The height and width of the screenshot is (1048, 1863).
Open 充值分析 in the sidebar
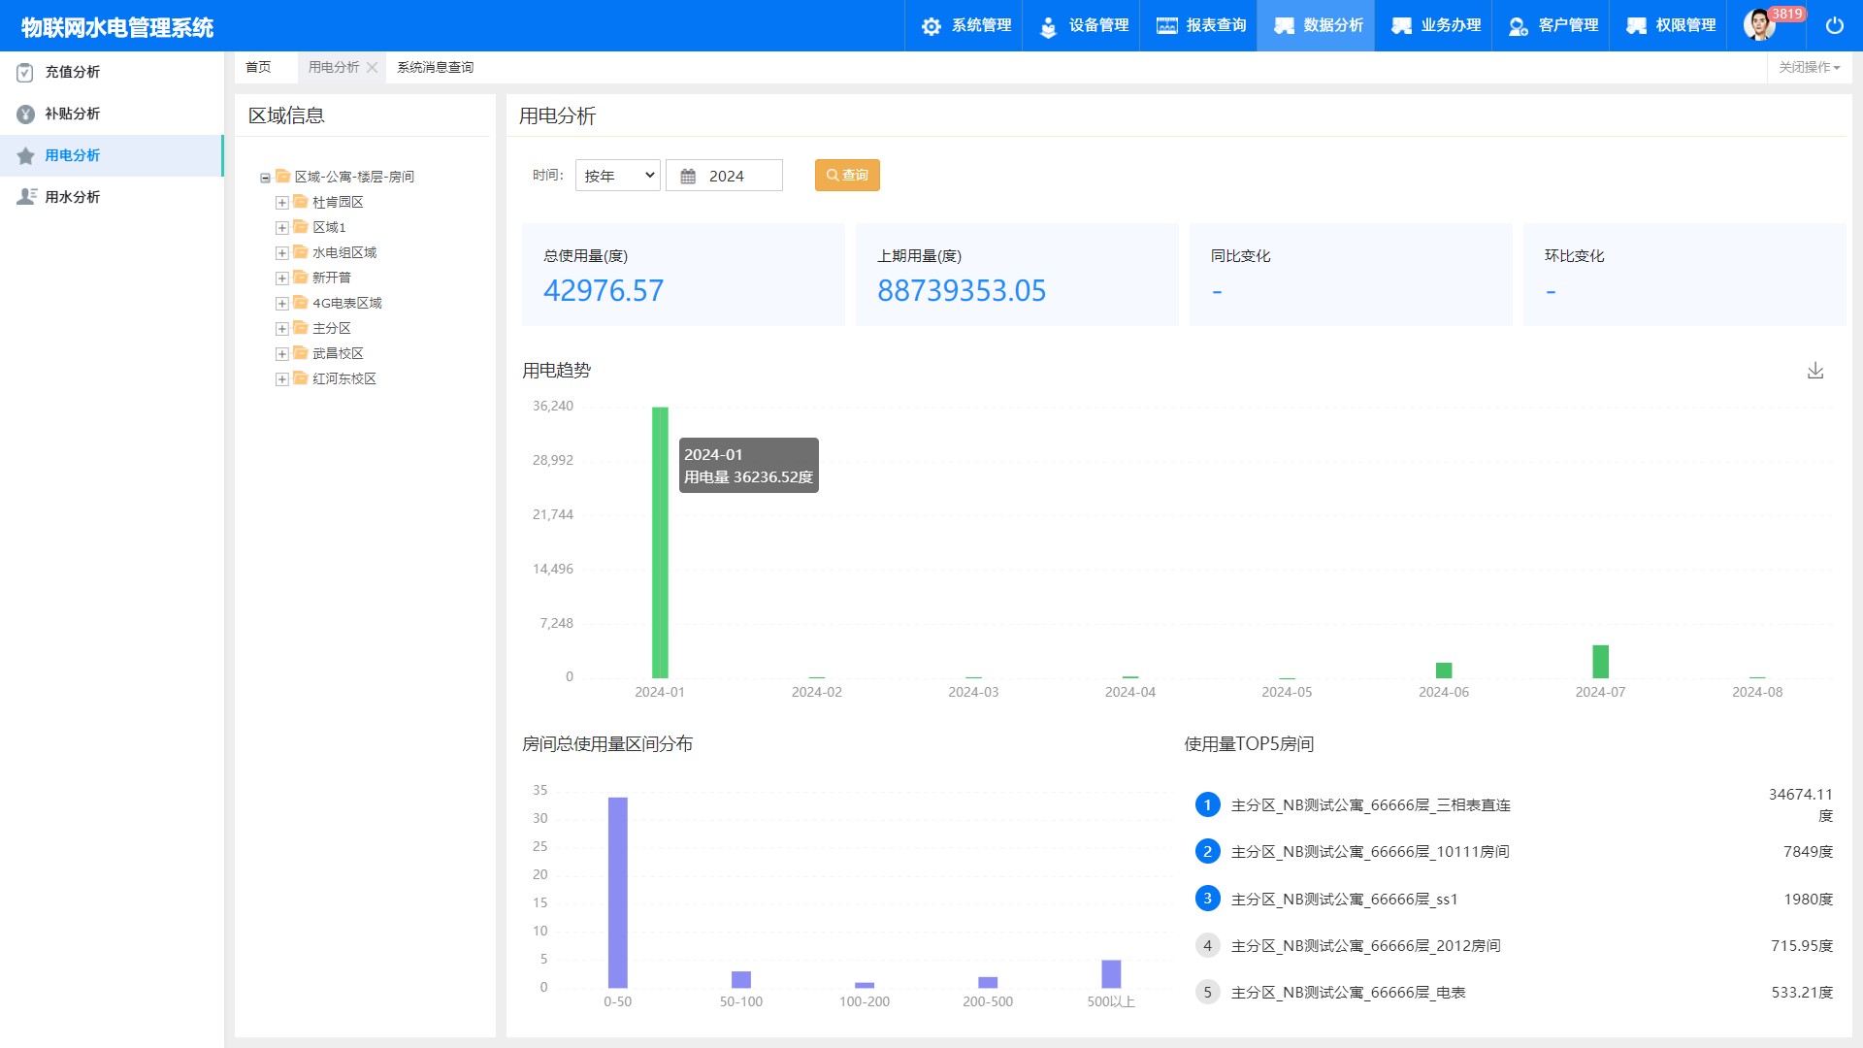pyautogui.click(x=72, y=72)
